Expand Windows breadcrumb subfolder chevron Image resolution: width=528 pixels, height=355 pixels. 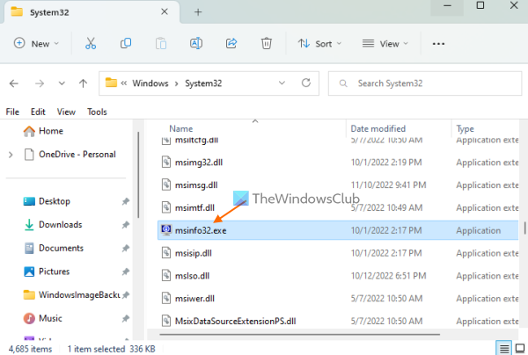tap(177, 83)
